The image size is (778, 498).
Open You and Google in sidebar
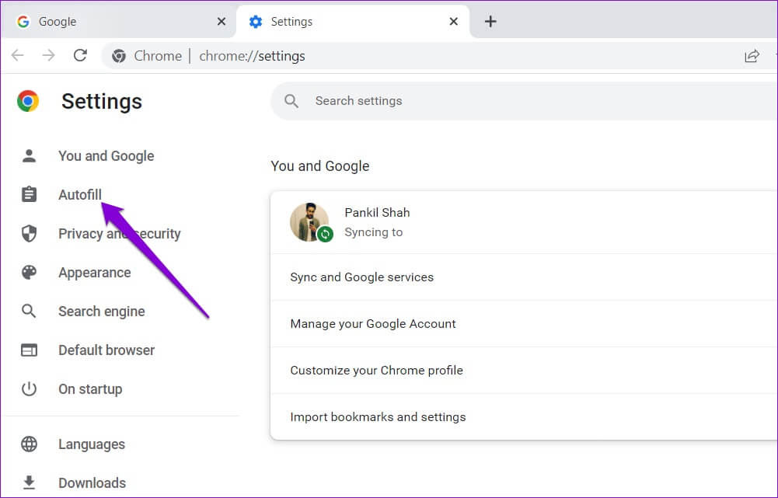point(106,155)
